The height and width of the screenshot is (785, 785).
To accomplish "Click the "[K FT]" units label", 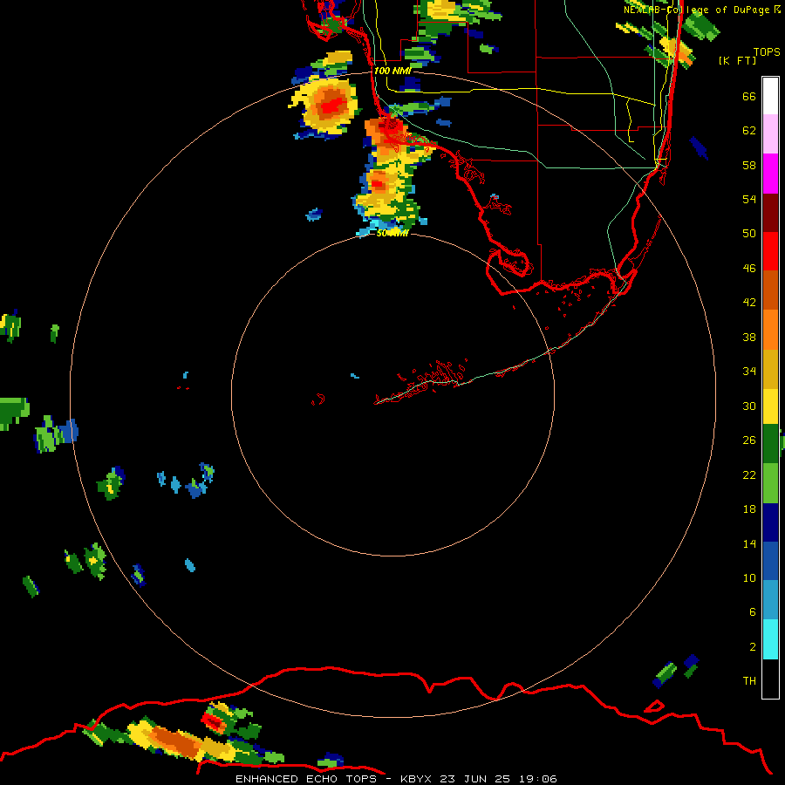I will click(x=737, y=61).
